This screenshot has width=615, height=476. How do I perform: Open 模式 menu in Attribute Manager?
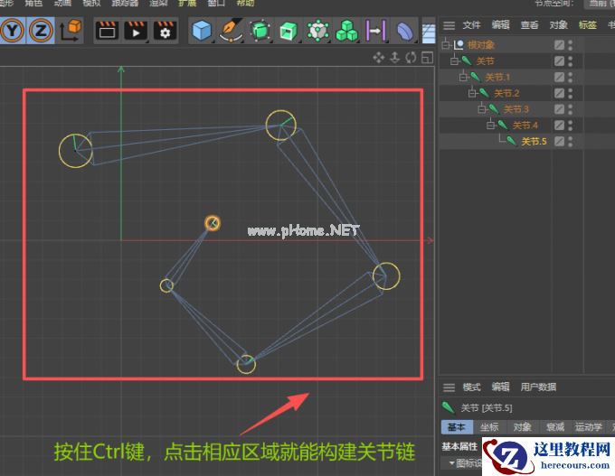click(471, 387)
